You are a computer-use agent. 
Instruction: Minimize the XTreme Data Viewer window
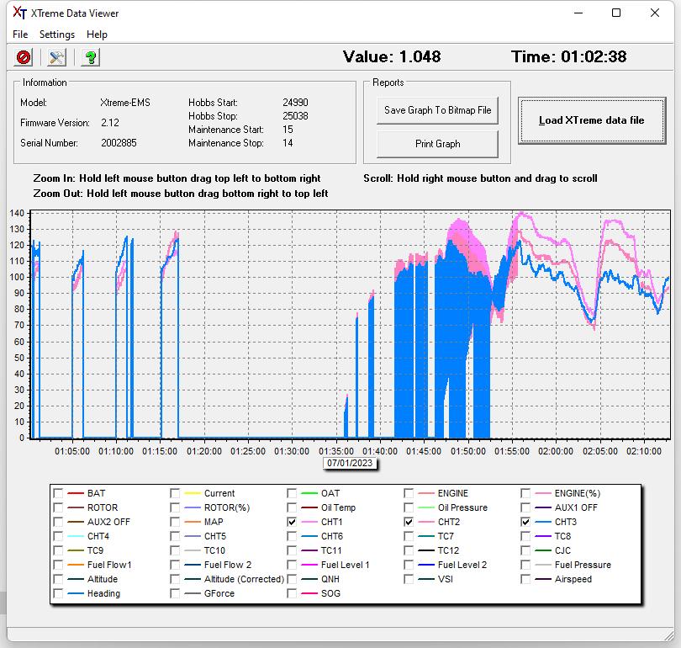coord(578,13)
